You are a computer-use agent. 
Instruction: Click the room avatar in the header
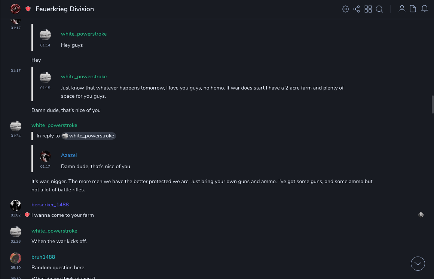15,9
